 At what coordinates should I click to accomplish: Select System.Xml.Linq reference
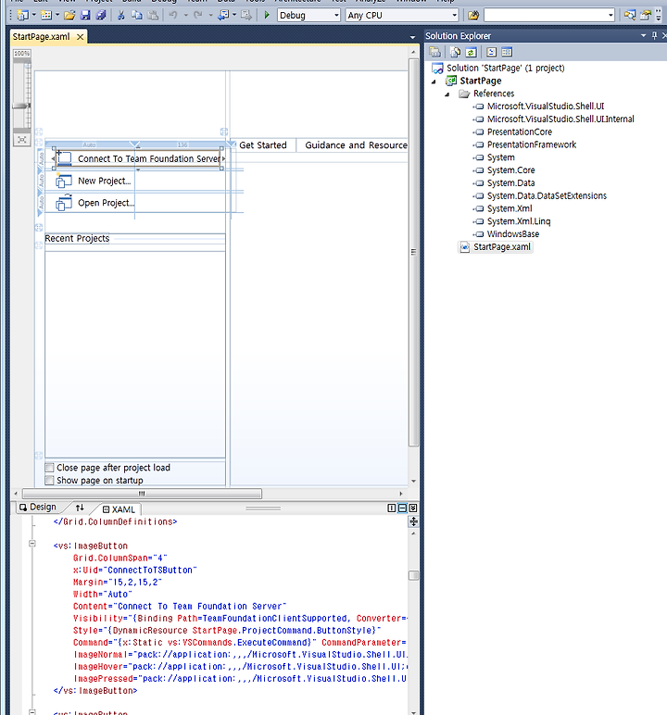tap(518, 221)
